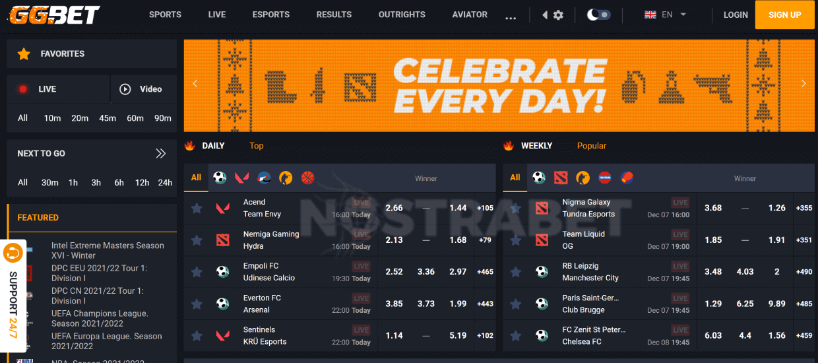Screen dimensions: 818x363
Task: Filter live events by 10m
Action: pyautogui.click(x=52, y=118)
